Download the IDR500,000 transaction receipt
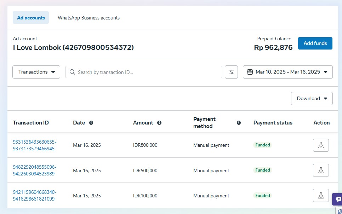This screenshot has height=214, width=342. click(x=321, y=170)
